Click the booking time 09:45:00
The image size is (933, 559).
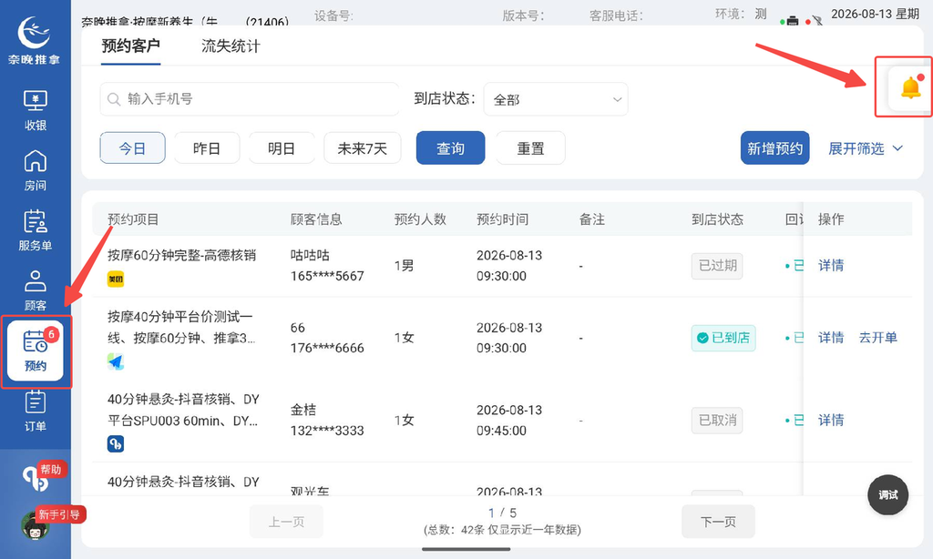[501, 431]
